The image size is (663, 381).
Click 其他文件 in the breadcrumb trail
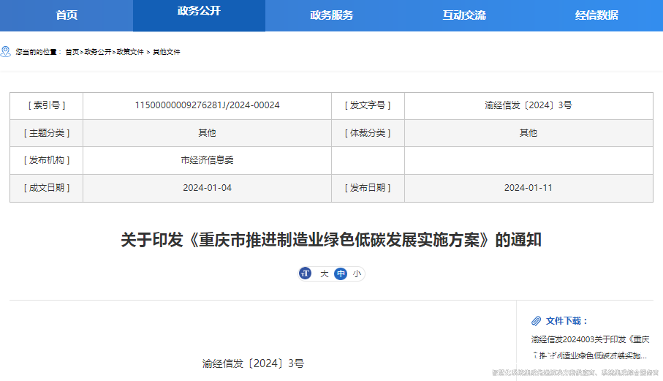[x=166, y=52]
